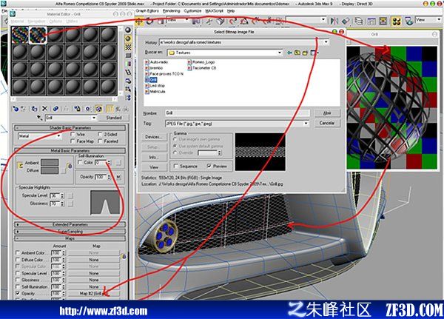Open the Rendering menu
This screenshot has height=319, width=444.
coord(172,11)
